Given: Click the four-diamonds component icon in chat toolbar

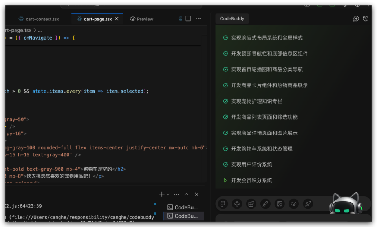Looking at the screenshot, I should 237,204.
